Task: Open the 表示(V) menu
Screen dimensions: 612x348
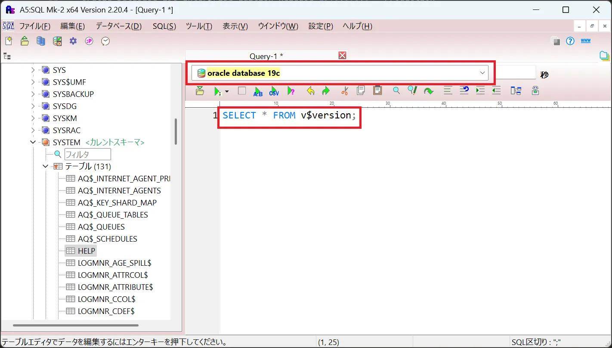Action: coord(235,26)
